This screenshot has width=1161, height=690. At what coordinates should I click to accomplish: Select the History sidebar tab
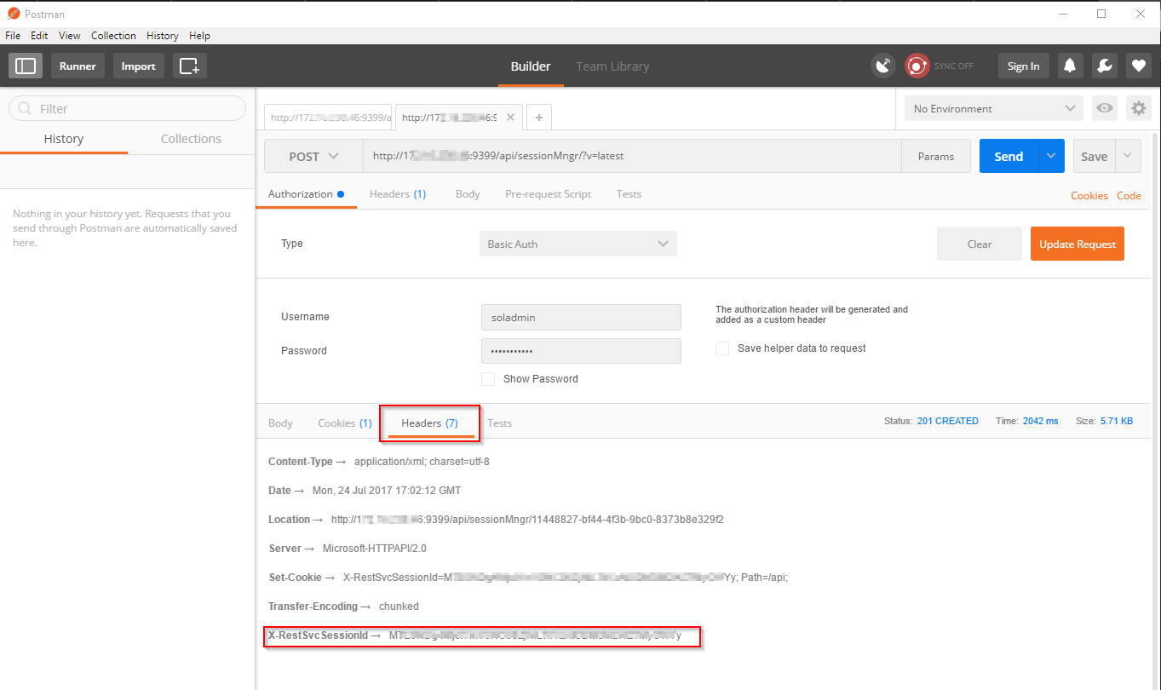tap(64, 139)
